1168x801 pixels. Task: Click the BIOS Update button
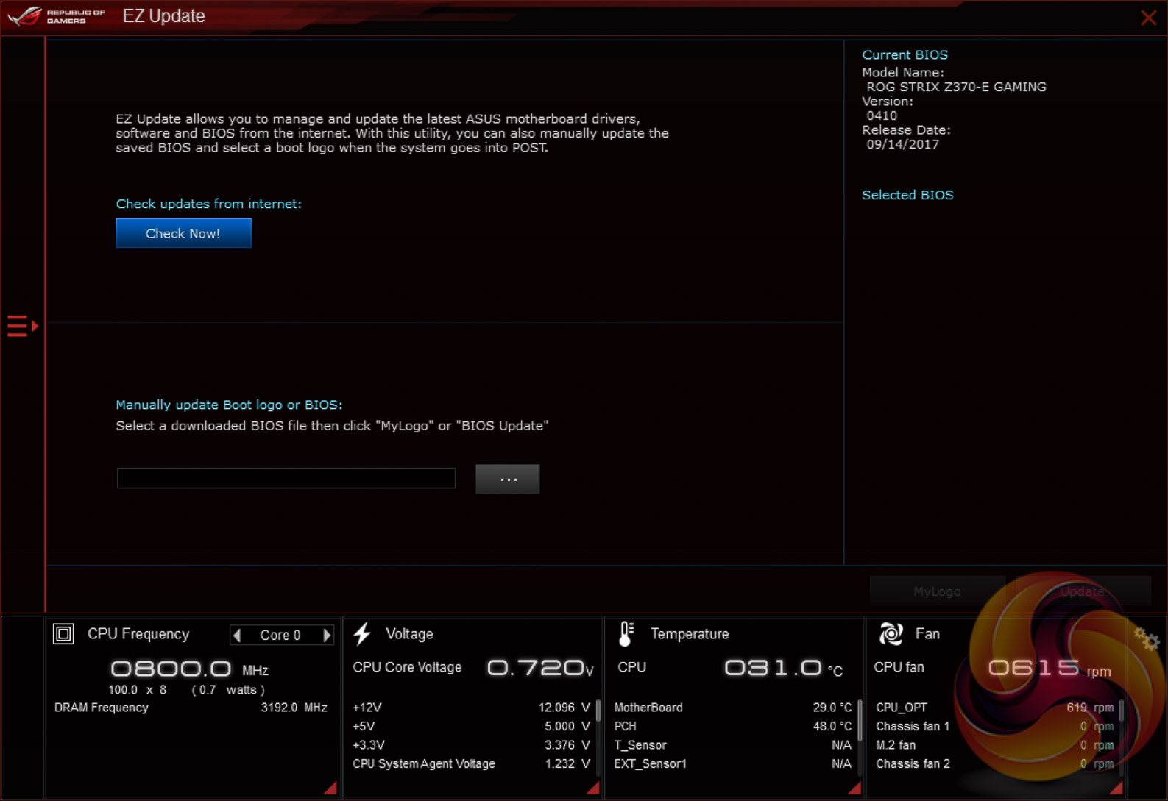pyautogui.click(x=1083, y=591)
